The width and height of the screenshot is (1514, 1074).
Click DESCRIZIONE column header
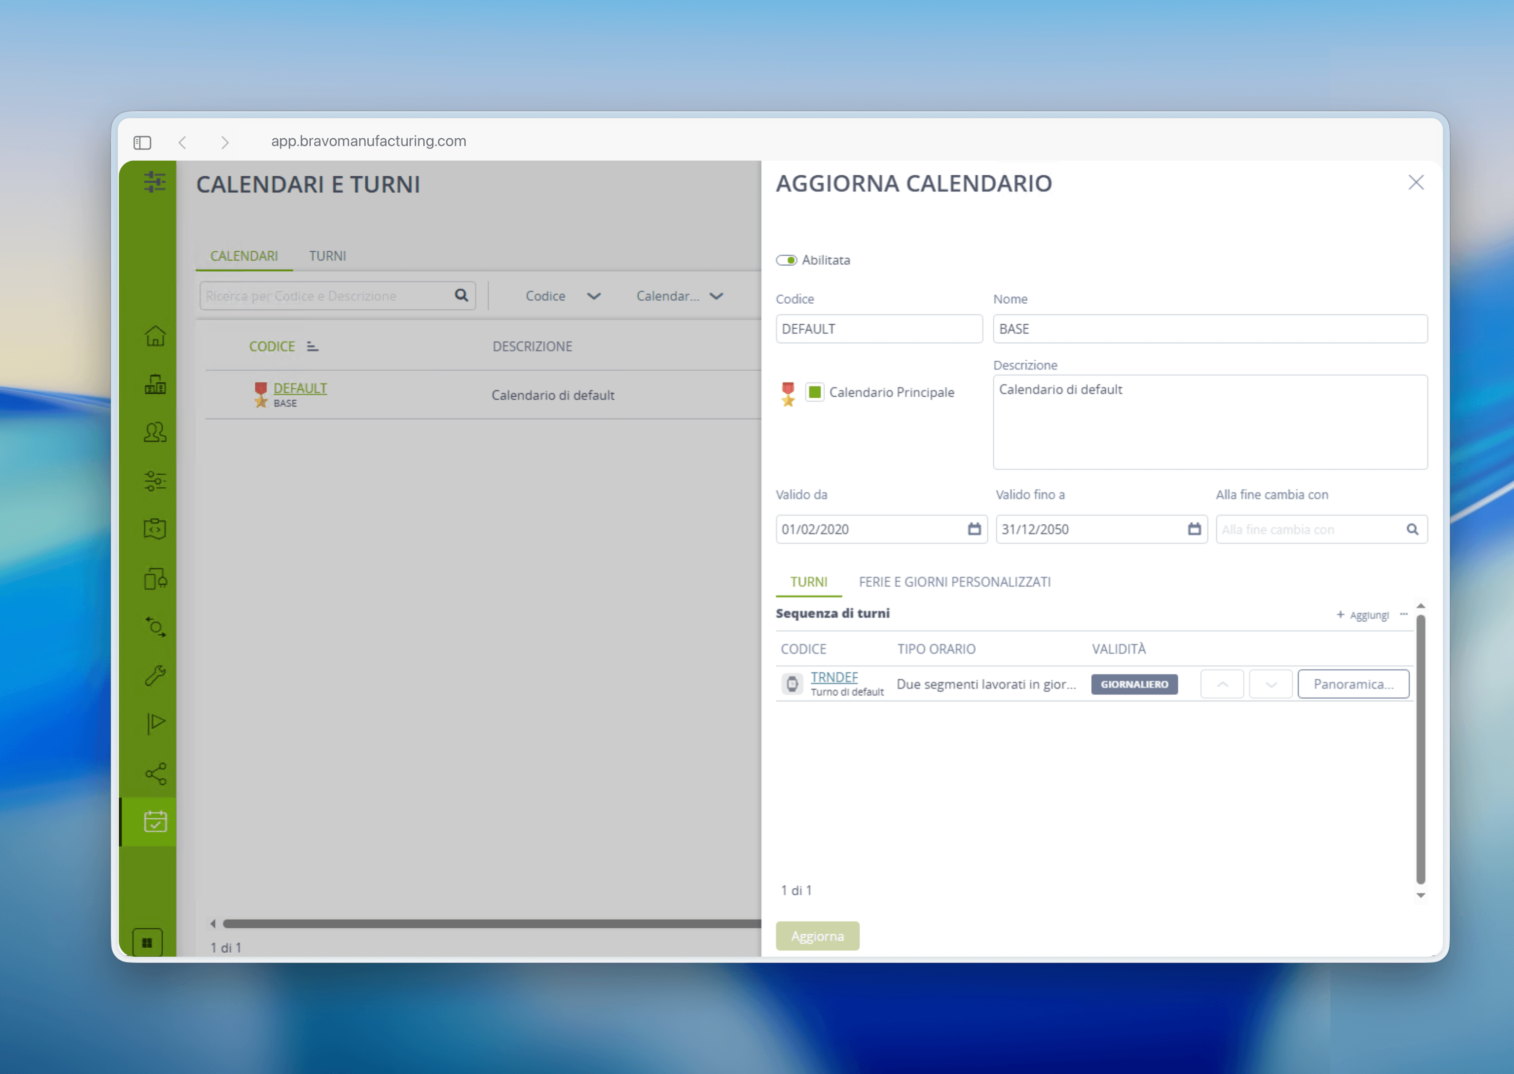tap(532, 347)
